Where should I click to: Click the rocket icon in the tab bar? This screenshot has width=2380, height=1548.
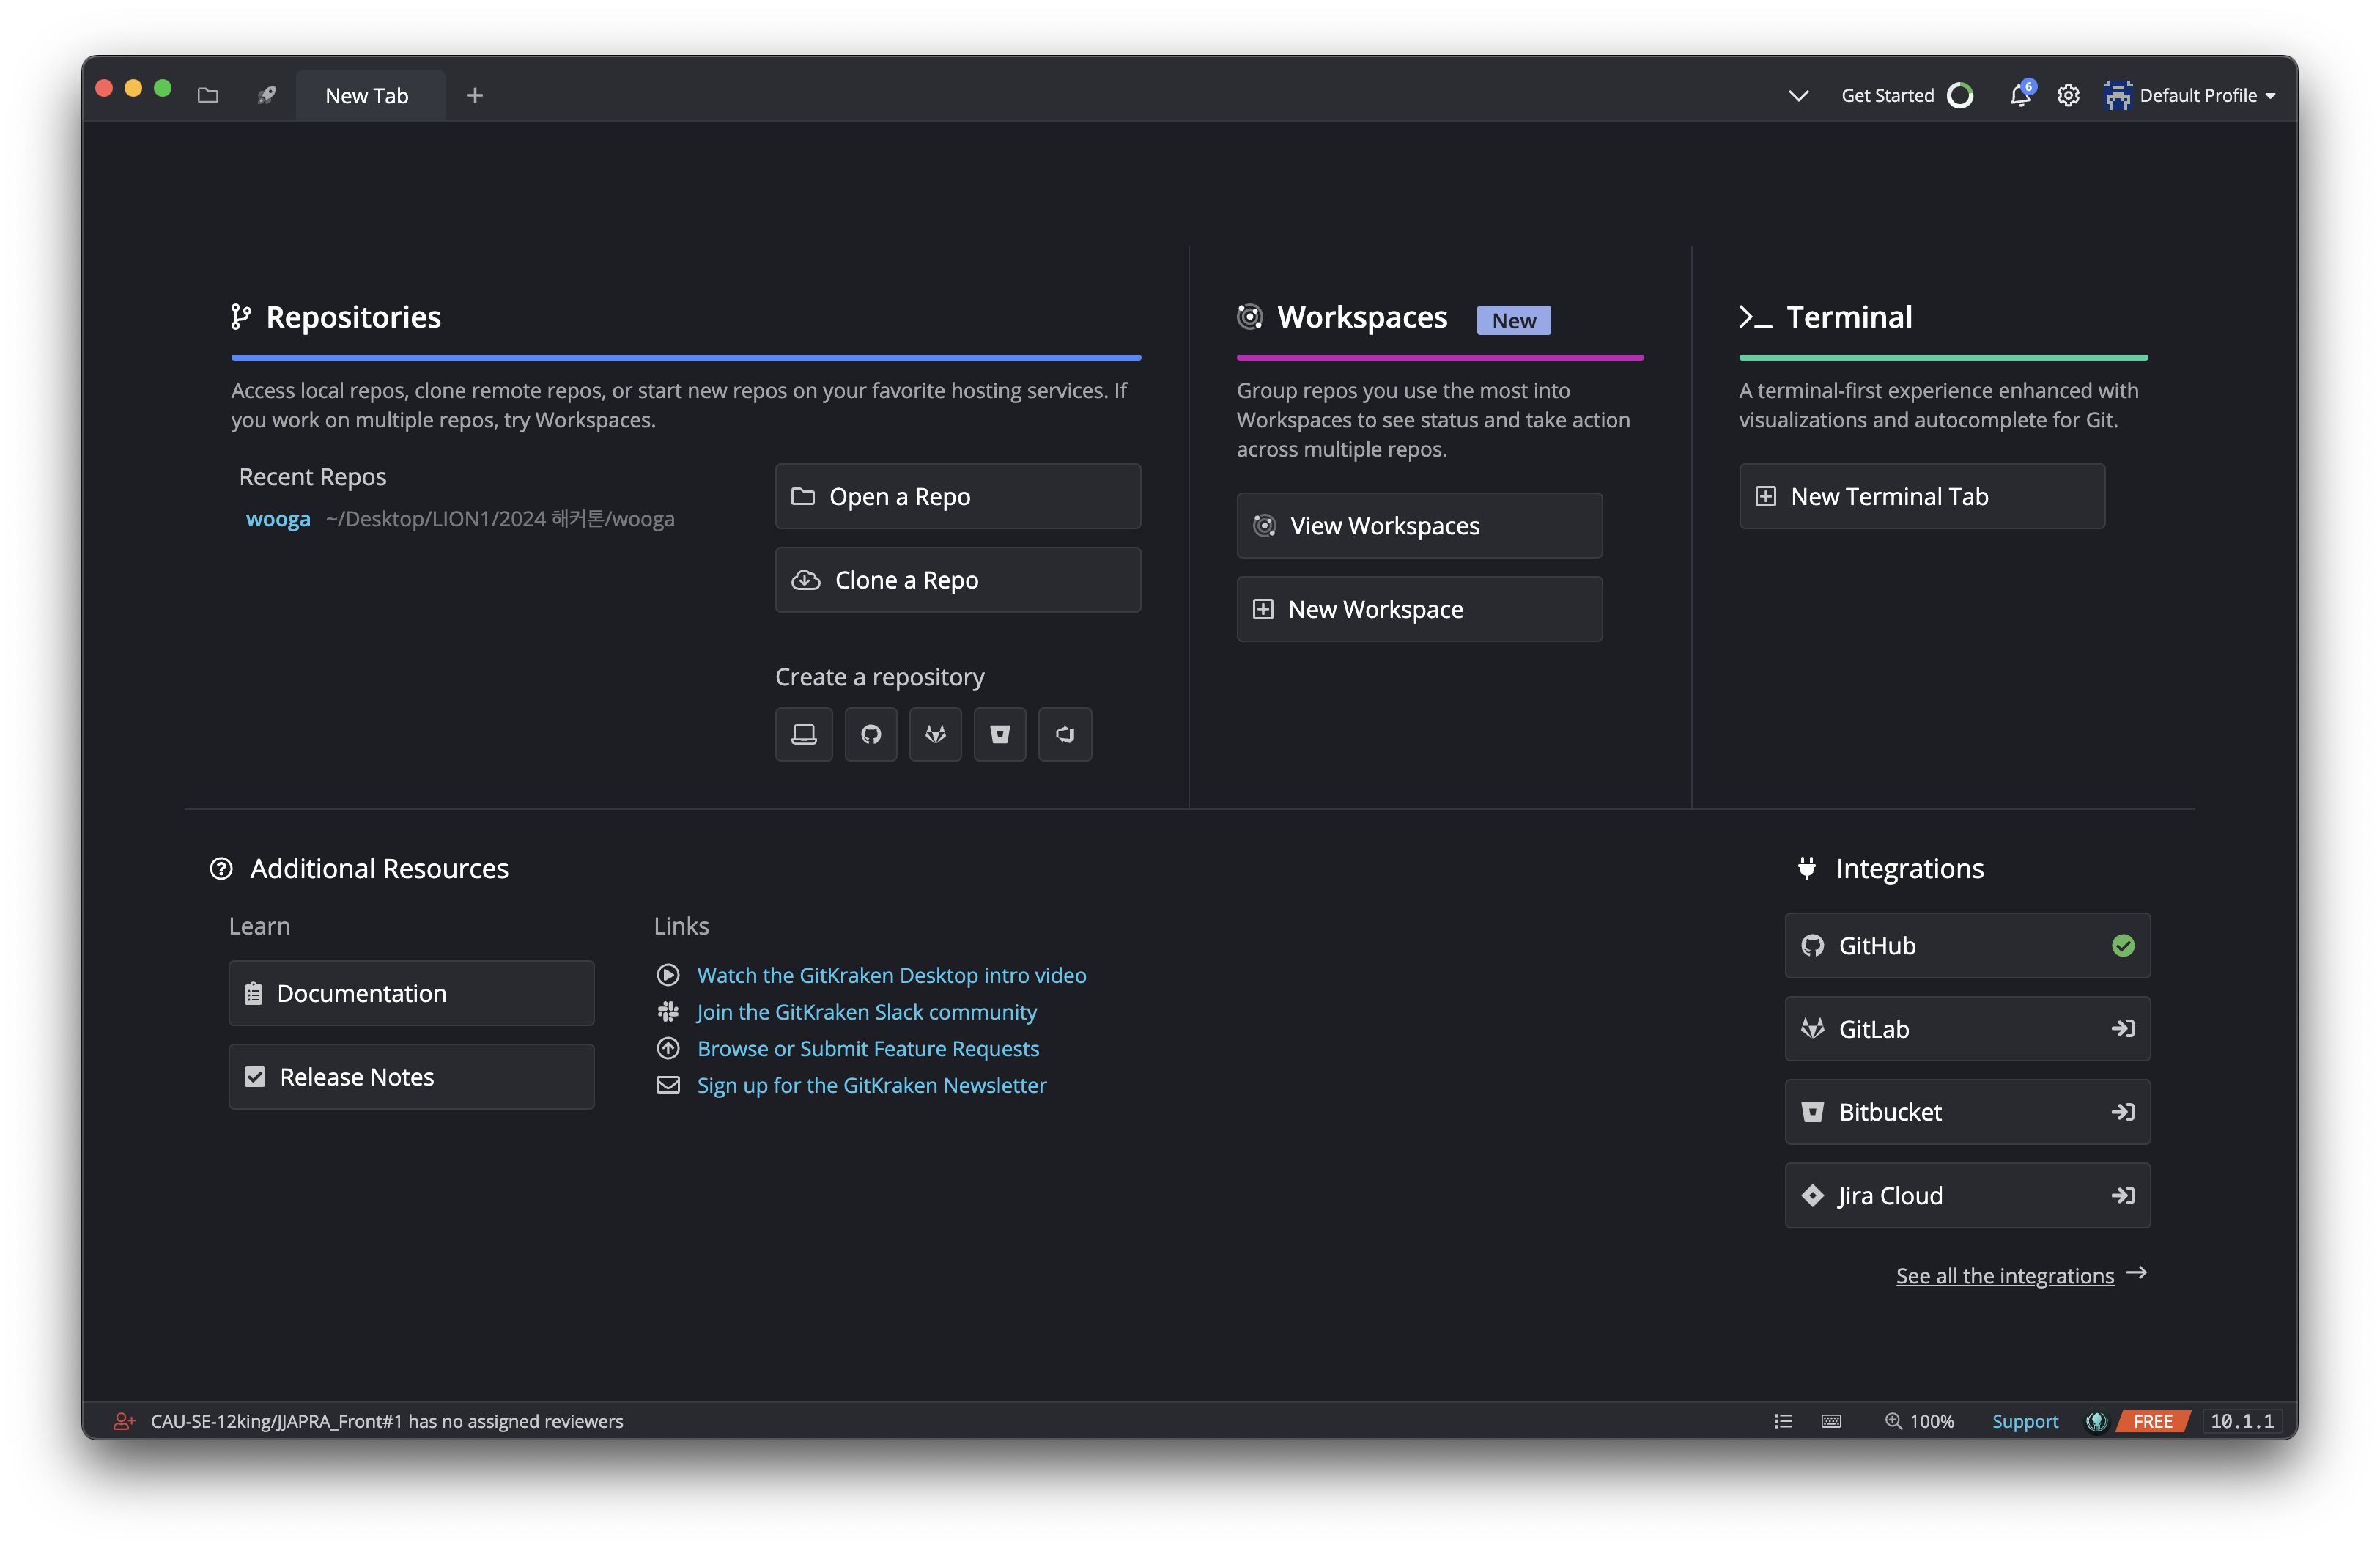(266, 95)
